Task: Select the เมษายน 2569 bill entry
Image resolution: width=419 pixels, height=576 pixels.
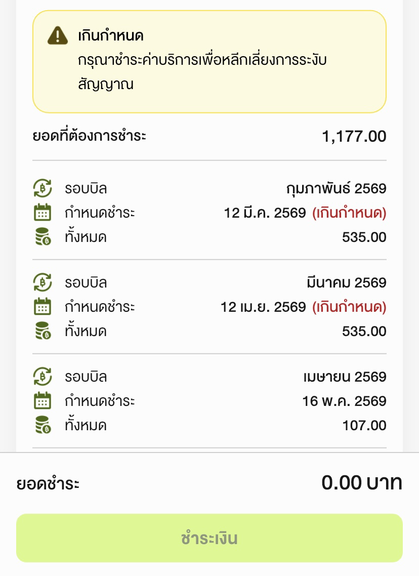Action: point(209,400)
